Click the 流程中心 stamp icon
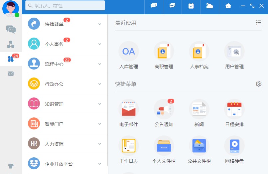Viewport: 268px width, 174px height. point(34,64)
